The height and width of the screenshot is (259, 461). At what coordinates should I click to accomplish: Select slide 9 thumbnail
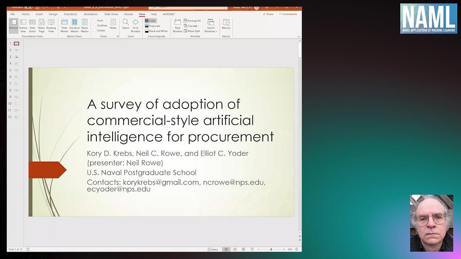tap(17, 97)
